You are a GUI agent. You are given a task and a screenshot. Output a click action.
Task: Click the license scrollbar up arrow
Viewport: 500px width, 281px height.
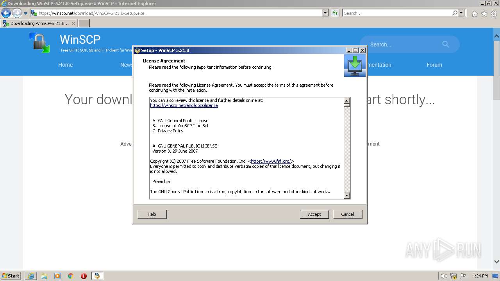click(x=347, y=100)
